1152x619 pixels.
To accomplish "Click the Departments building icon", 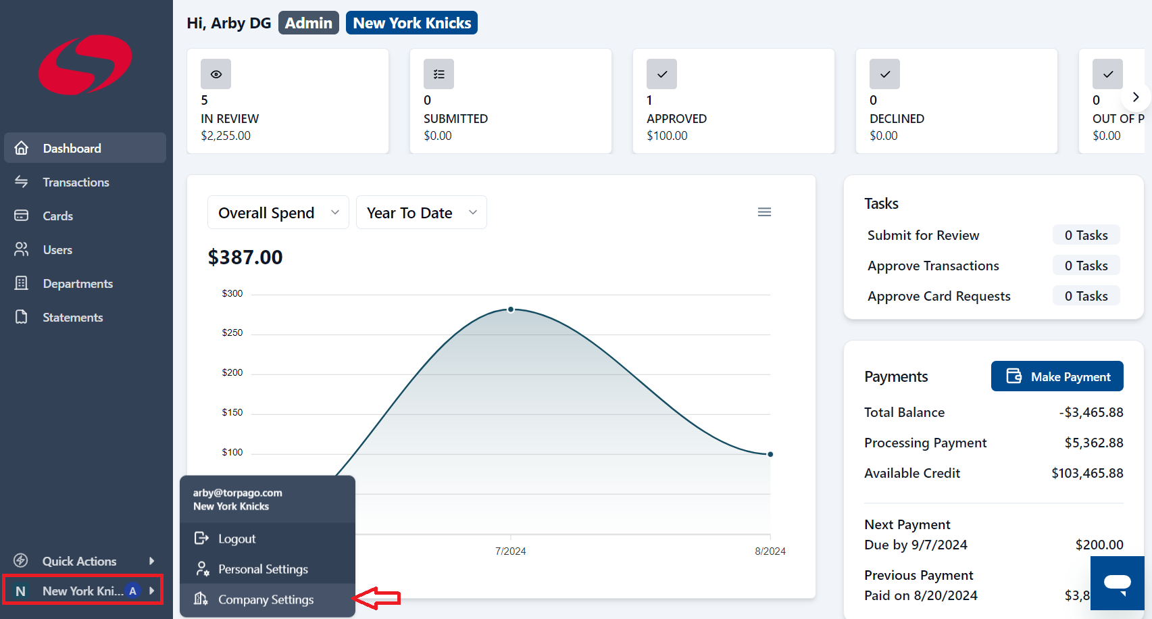I will click(22, 283).
